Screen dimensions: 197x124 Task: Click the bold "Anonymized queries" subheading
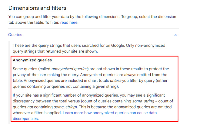click(32, 60)
